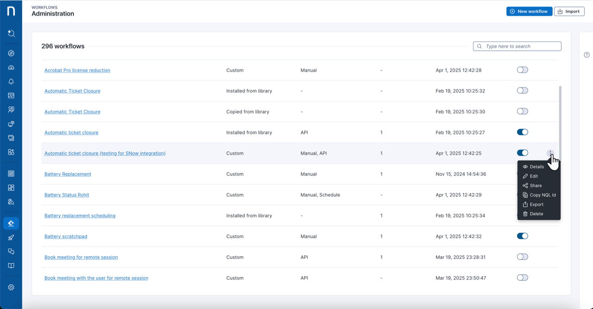Click the Import button
The width and height of the screenshot is (593, 309).
[x=568, y=11]
